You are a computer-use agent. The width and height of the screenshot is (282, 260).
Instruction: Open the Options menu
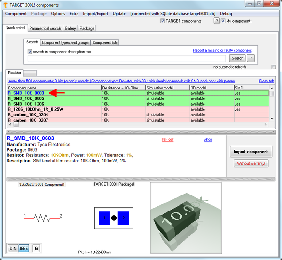pyautogui.click(x=58, y=14)
